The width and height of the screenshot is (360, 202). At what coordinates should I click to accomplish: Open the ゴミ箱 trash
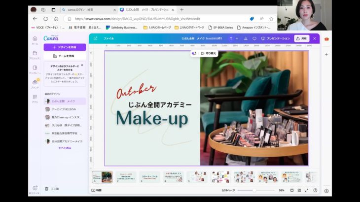[x=52, y=189]
